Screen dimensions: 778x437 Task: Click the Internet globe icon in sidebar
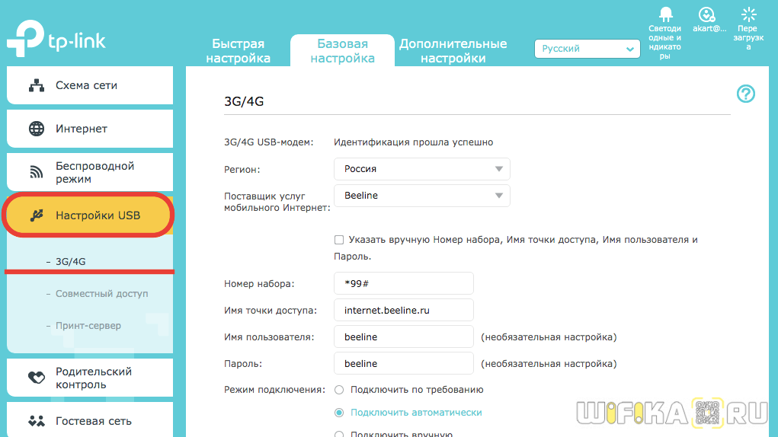(x=37, y=129)
